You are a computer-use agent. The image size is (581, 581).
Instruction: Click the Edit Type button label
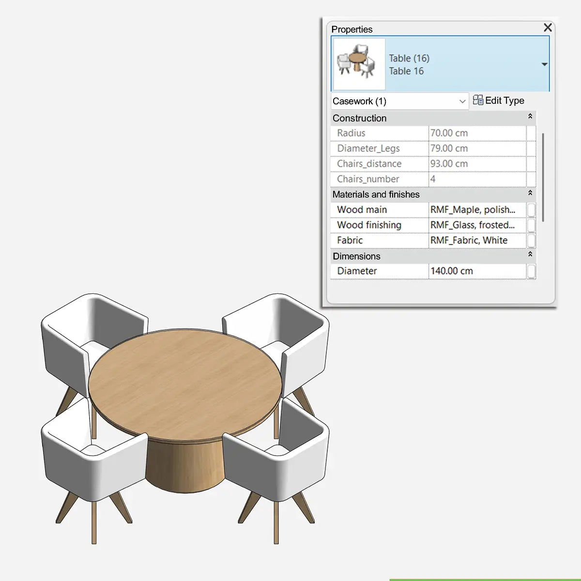click(505, 100)
